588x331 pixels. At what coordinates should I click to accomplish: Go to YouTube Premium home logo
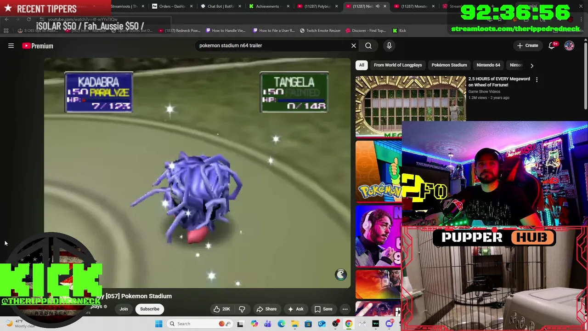click(x=38, y=46)
